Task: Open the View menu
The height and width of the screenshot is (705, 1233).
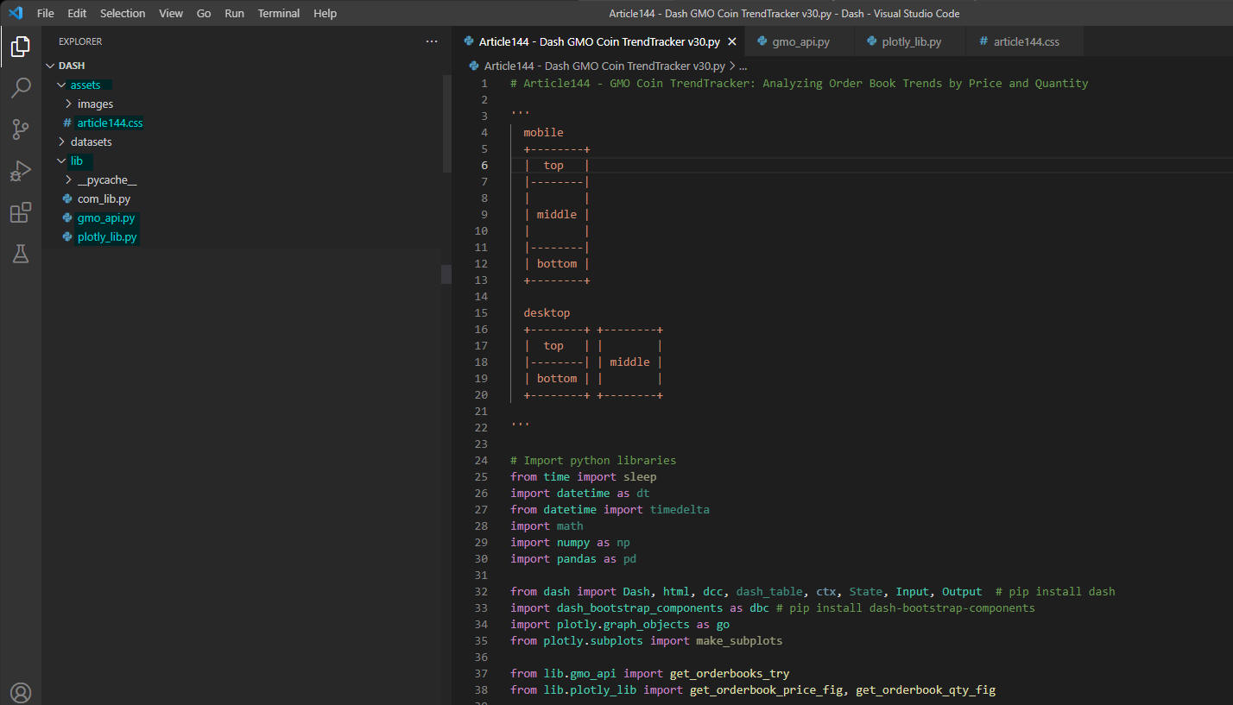Action: tap(171, 13)
